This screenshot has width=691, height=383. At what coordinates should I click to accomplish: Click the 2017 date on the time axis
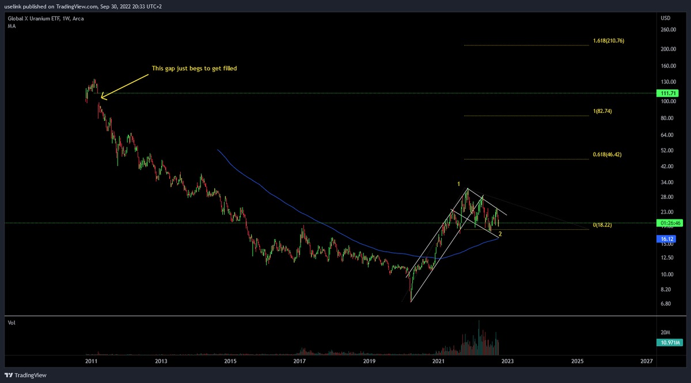coord(299,361)
